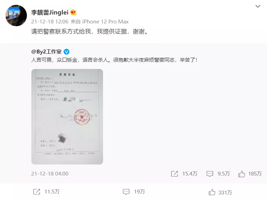The image size is (267, 200).
Task: Enlarge the police receipt document image
Action: tap(67, 117)
